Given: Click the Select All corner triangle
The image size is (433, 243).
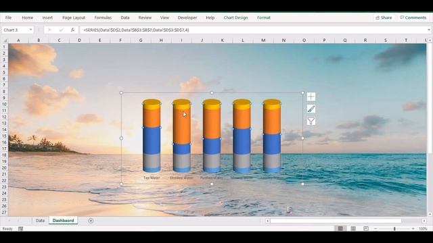Looking at the screenshot, I should tap(5, 40).
